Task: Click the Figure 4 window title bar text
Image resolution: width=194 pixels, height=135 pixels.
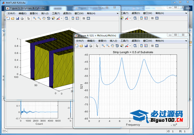Action: coord(97,36)
